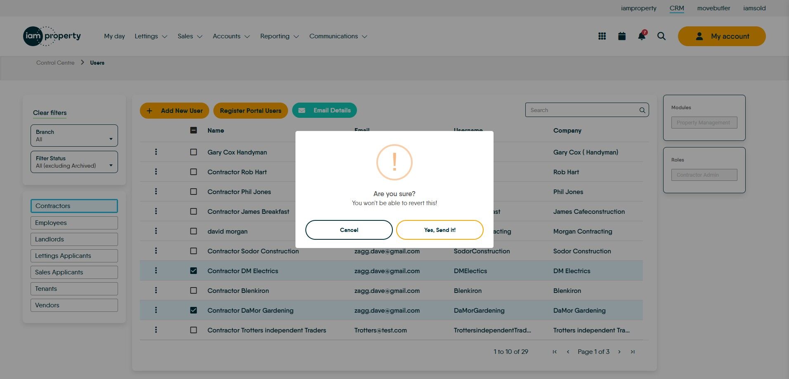Click the Property Management modules field

[x=704, y=123]
